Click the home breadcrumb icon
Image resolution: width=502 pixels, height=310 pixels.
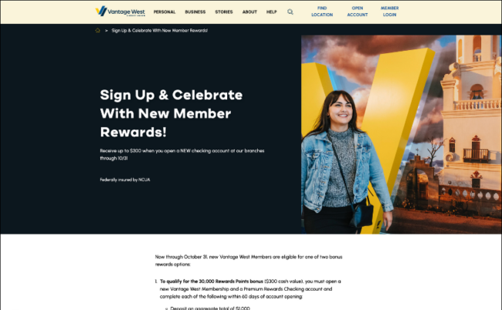point(97,30)
